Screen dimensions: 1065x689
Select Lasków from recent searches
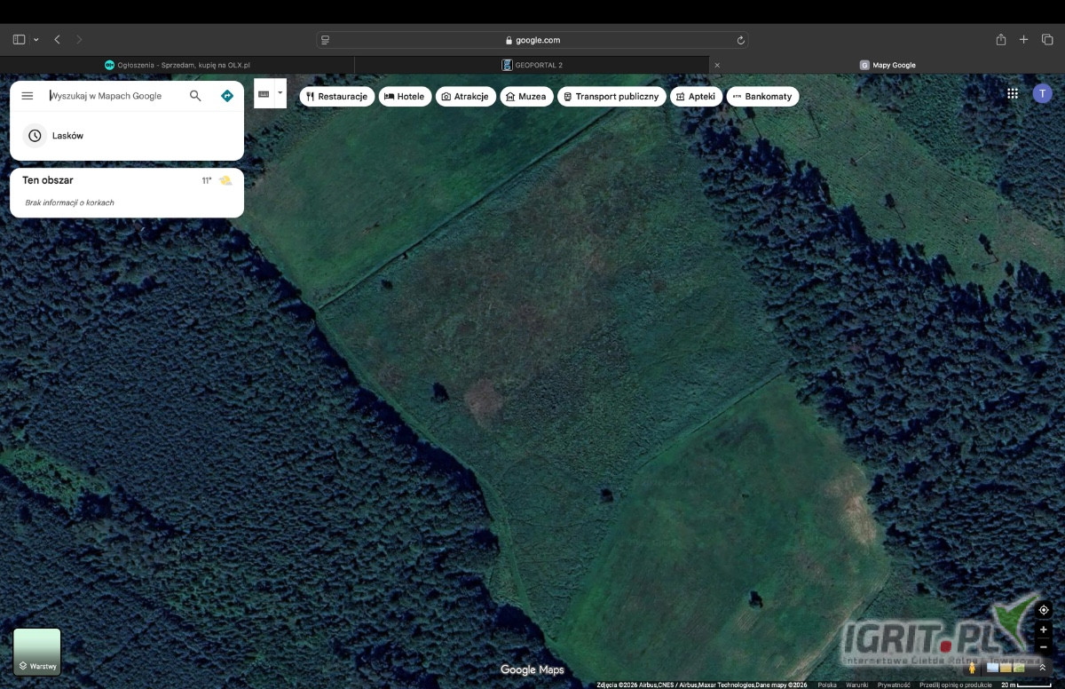pyautogui.click(x=67, y=136)
